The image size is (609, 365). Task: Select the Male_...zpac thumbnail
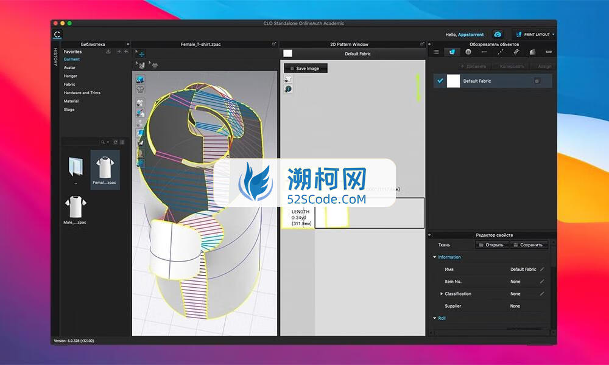tap(76, 210)
